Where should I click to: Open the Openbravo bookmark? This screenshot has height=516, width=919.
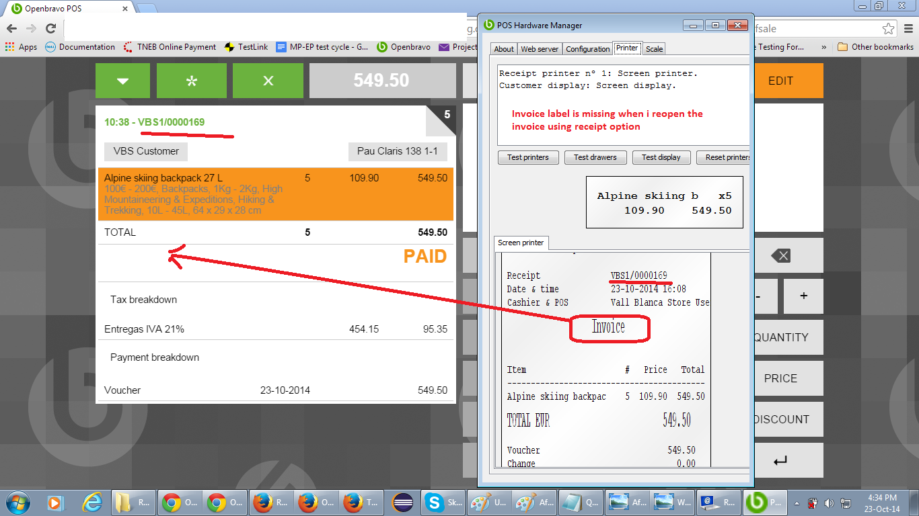tap(404, 47)
